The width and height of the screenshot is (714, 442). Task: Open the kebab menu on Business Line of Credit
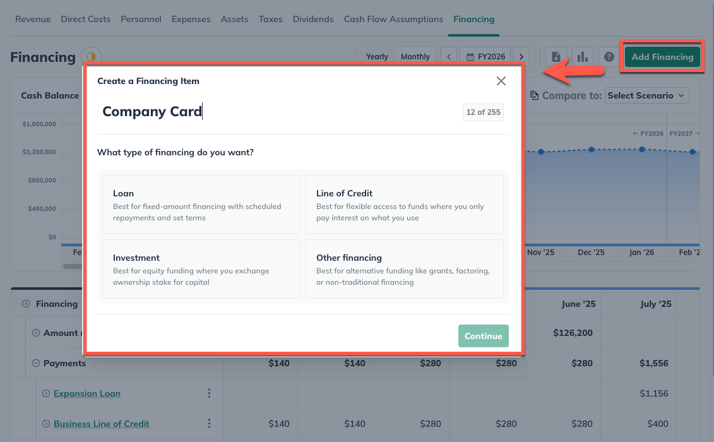209,424
